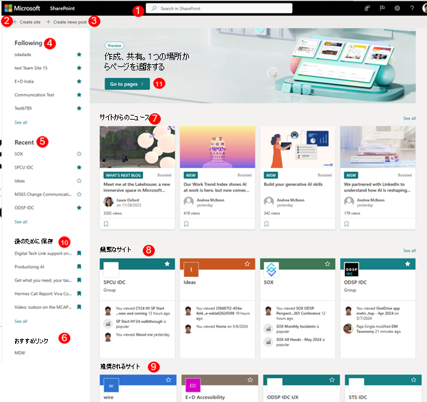
Task: Open the Help question mark icon
Action: click(x=412, y=8)
